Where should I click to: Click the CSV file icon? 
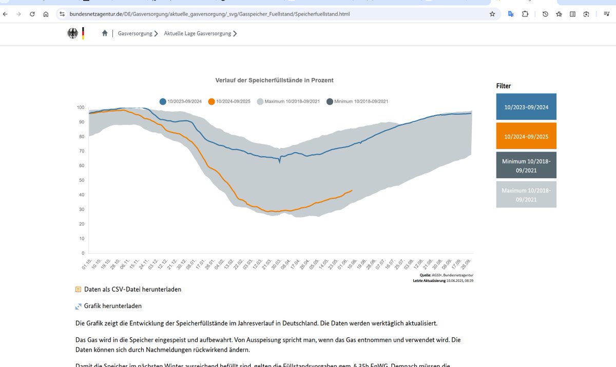point(78,289)
